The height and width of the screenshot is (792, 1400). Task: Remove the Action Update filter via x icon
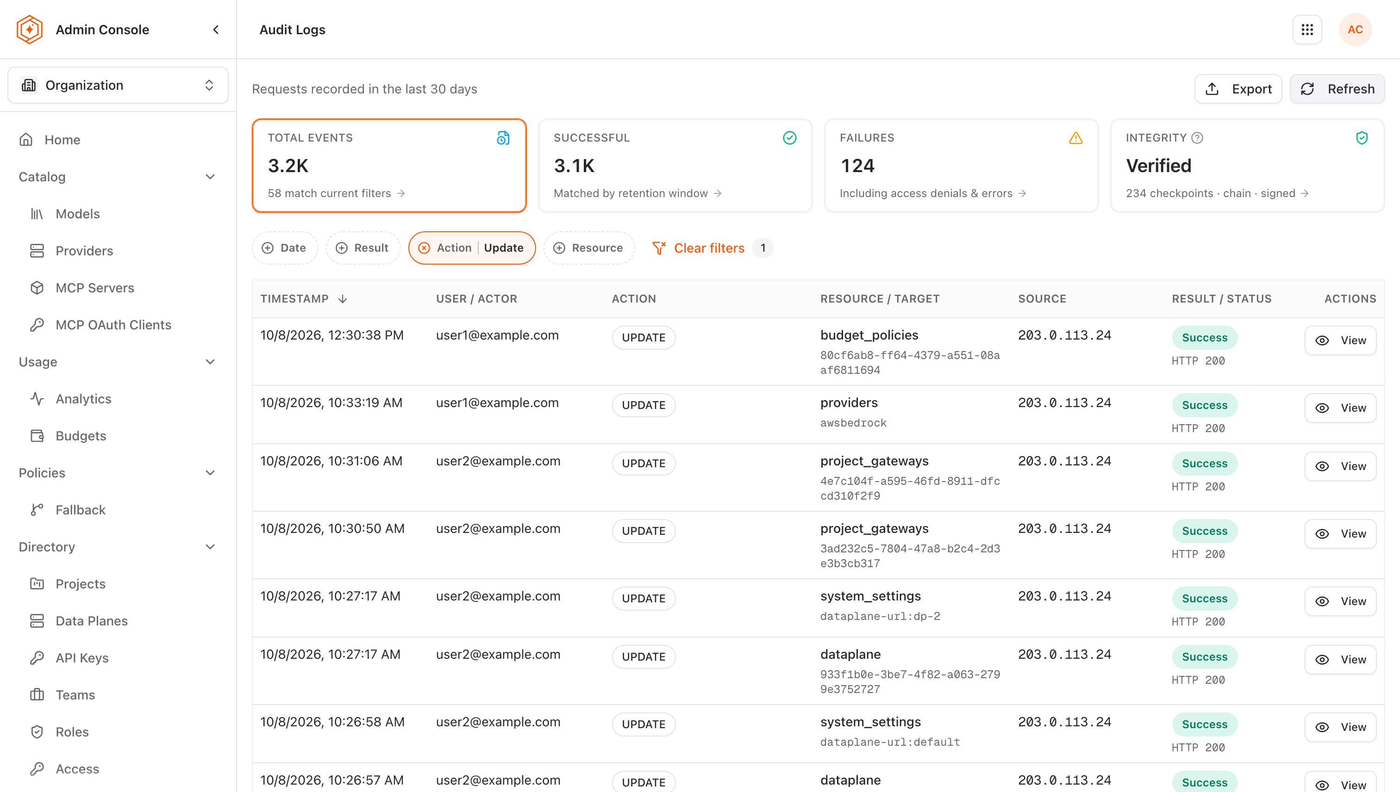[424, 248]
